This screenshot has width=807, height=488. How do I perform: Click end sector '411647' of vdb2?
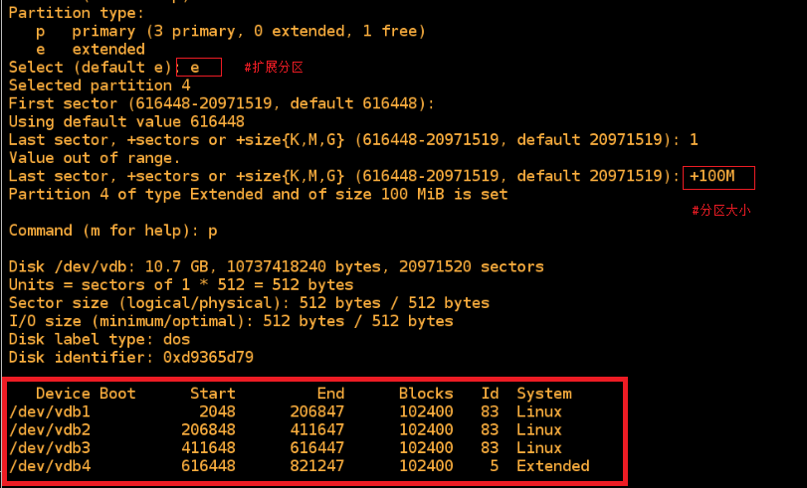click(317, 430)
